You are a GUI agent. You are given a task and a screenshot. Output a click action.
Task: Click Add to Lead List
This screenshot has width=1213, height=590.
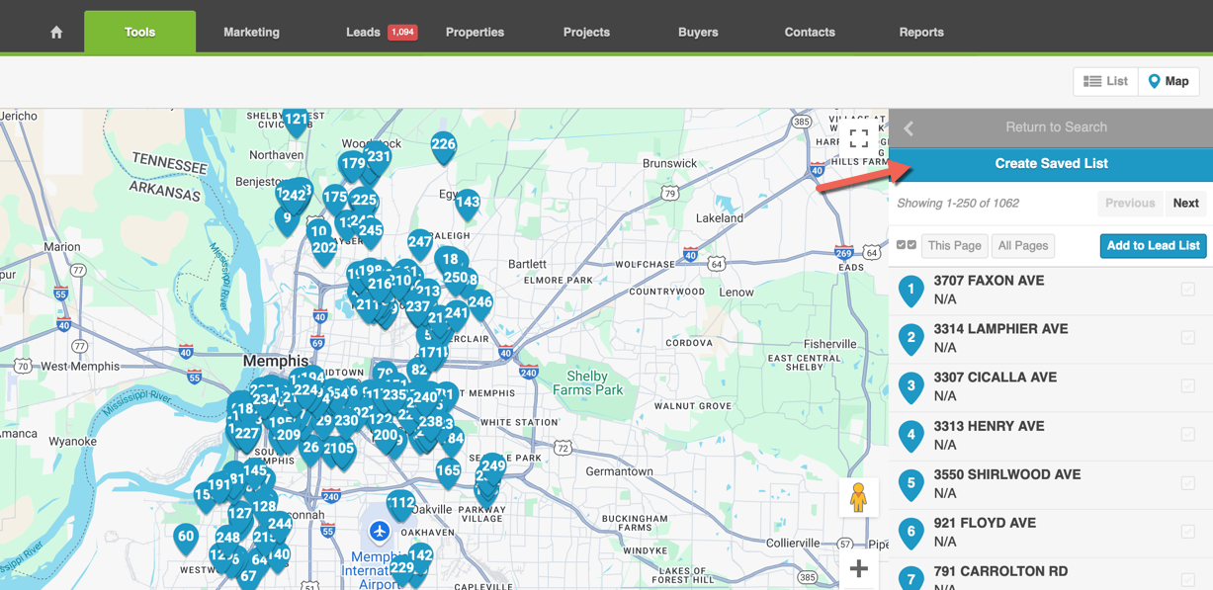pos(1153,245)
